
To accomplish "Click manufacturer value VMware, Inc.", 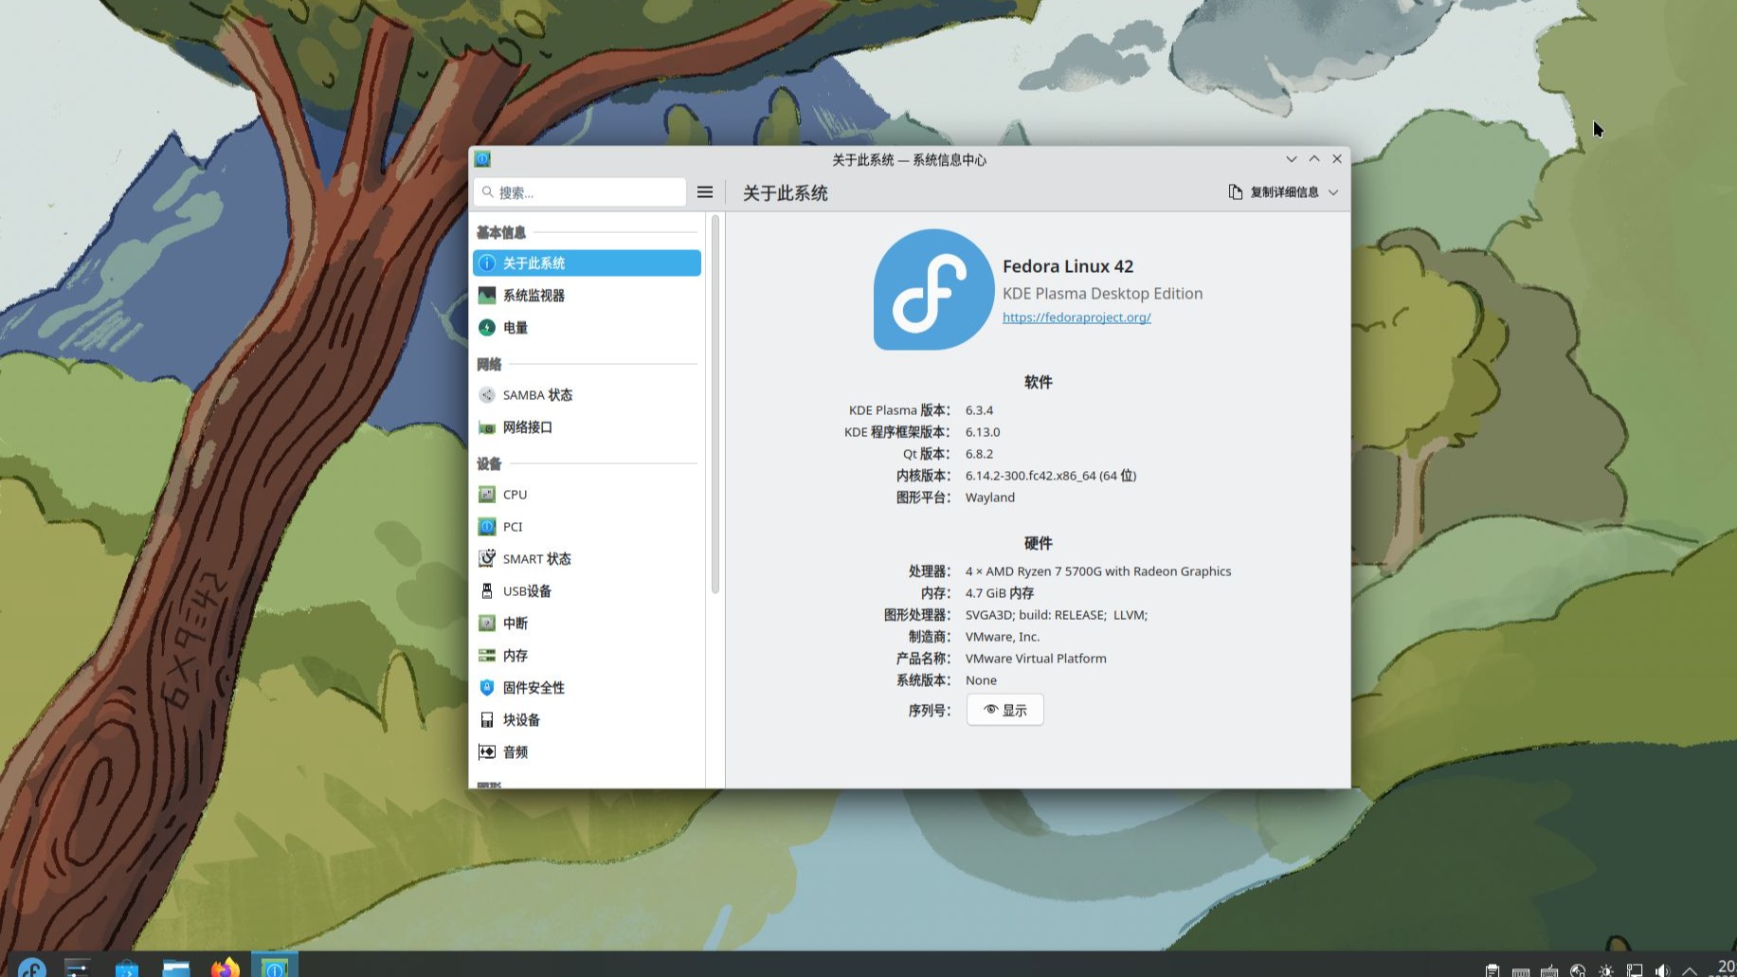I will [1003, 637].
